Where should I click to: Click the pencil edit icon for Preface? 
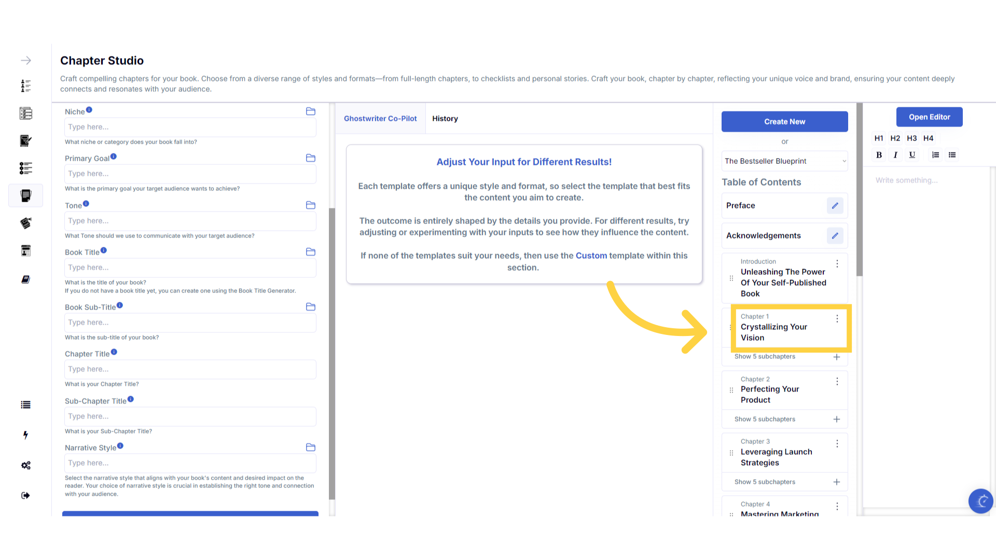[x=835, y=206]
